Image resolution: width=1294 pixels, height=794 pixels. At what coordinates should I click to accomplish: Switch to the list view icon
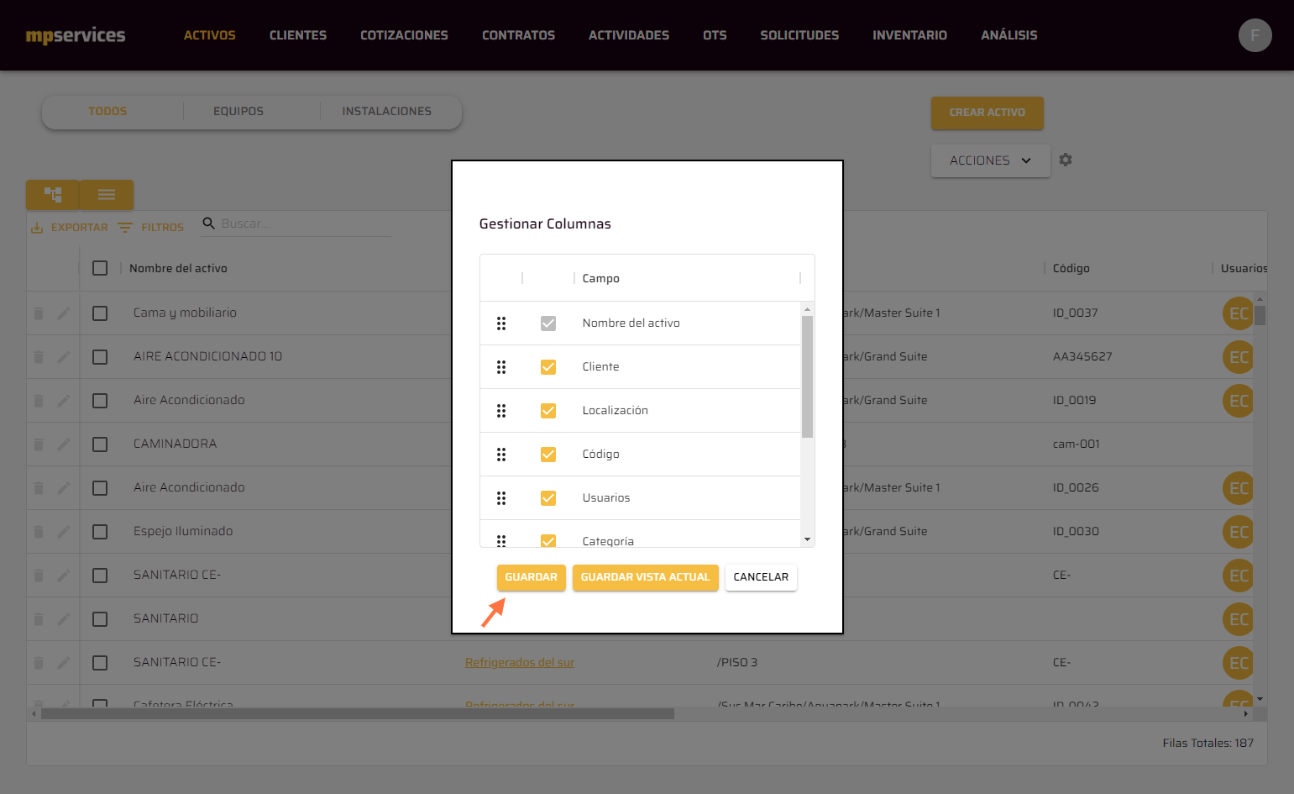107,195
